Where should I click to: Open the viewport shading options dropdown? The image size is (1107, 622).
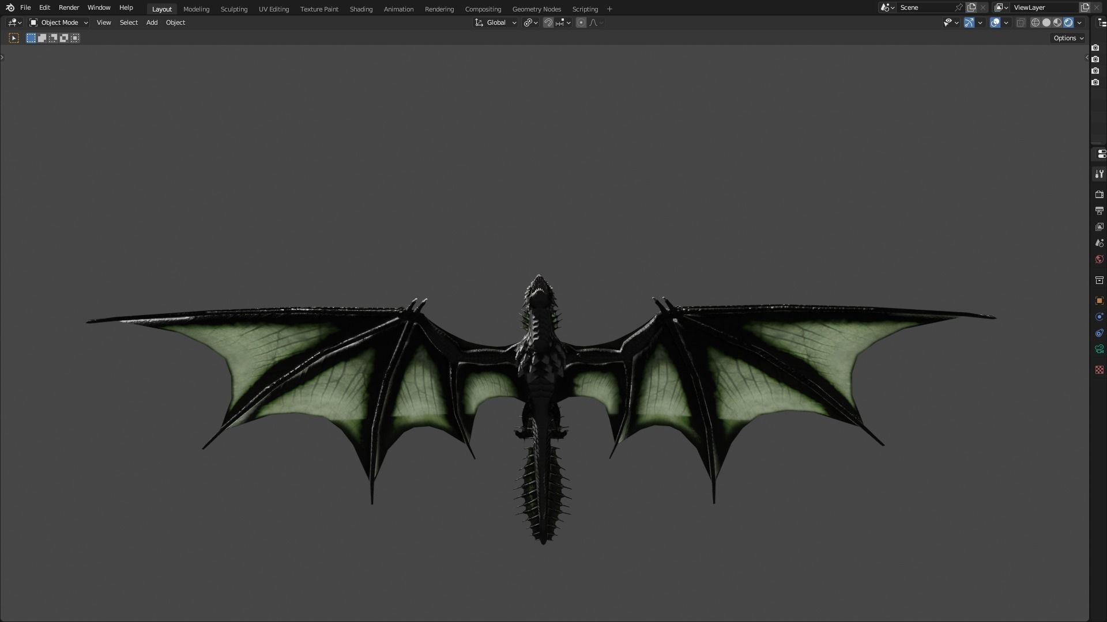[x=1079, y=22]
